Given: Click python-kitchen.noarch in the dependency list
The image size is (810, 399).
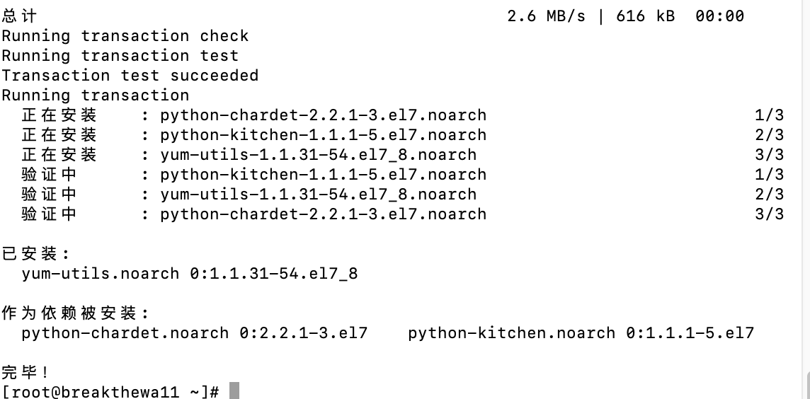Looking at the screenshot, I should coord(511,332).
